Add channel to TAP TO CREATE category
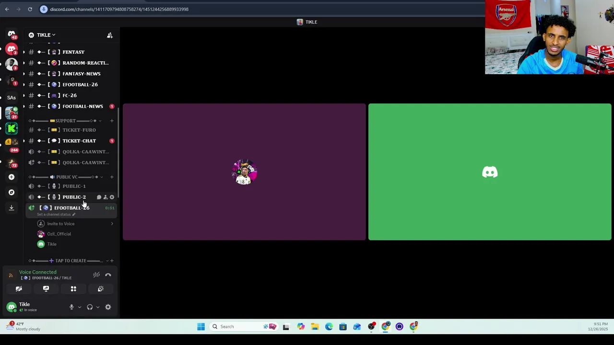Image resolution: width=614 pixels, height=345 pixels. point(112,261)
